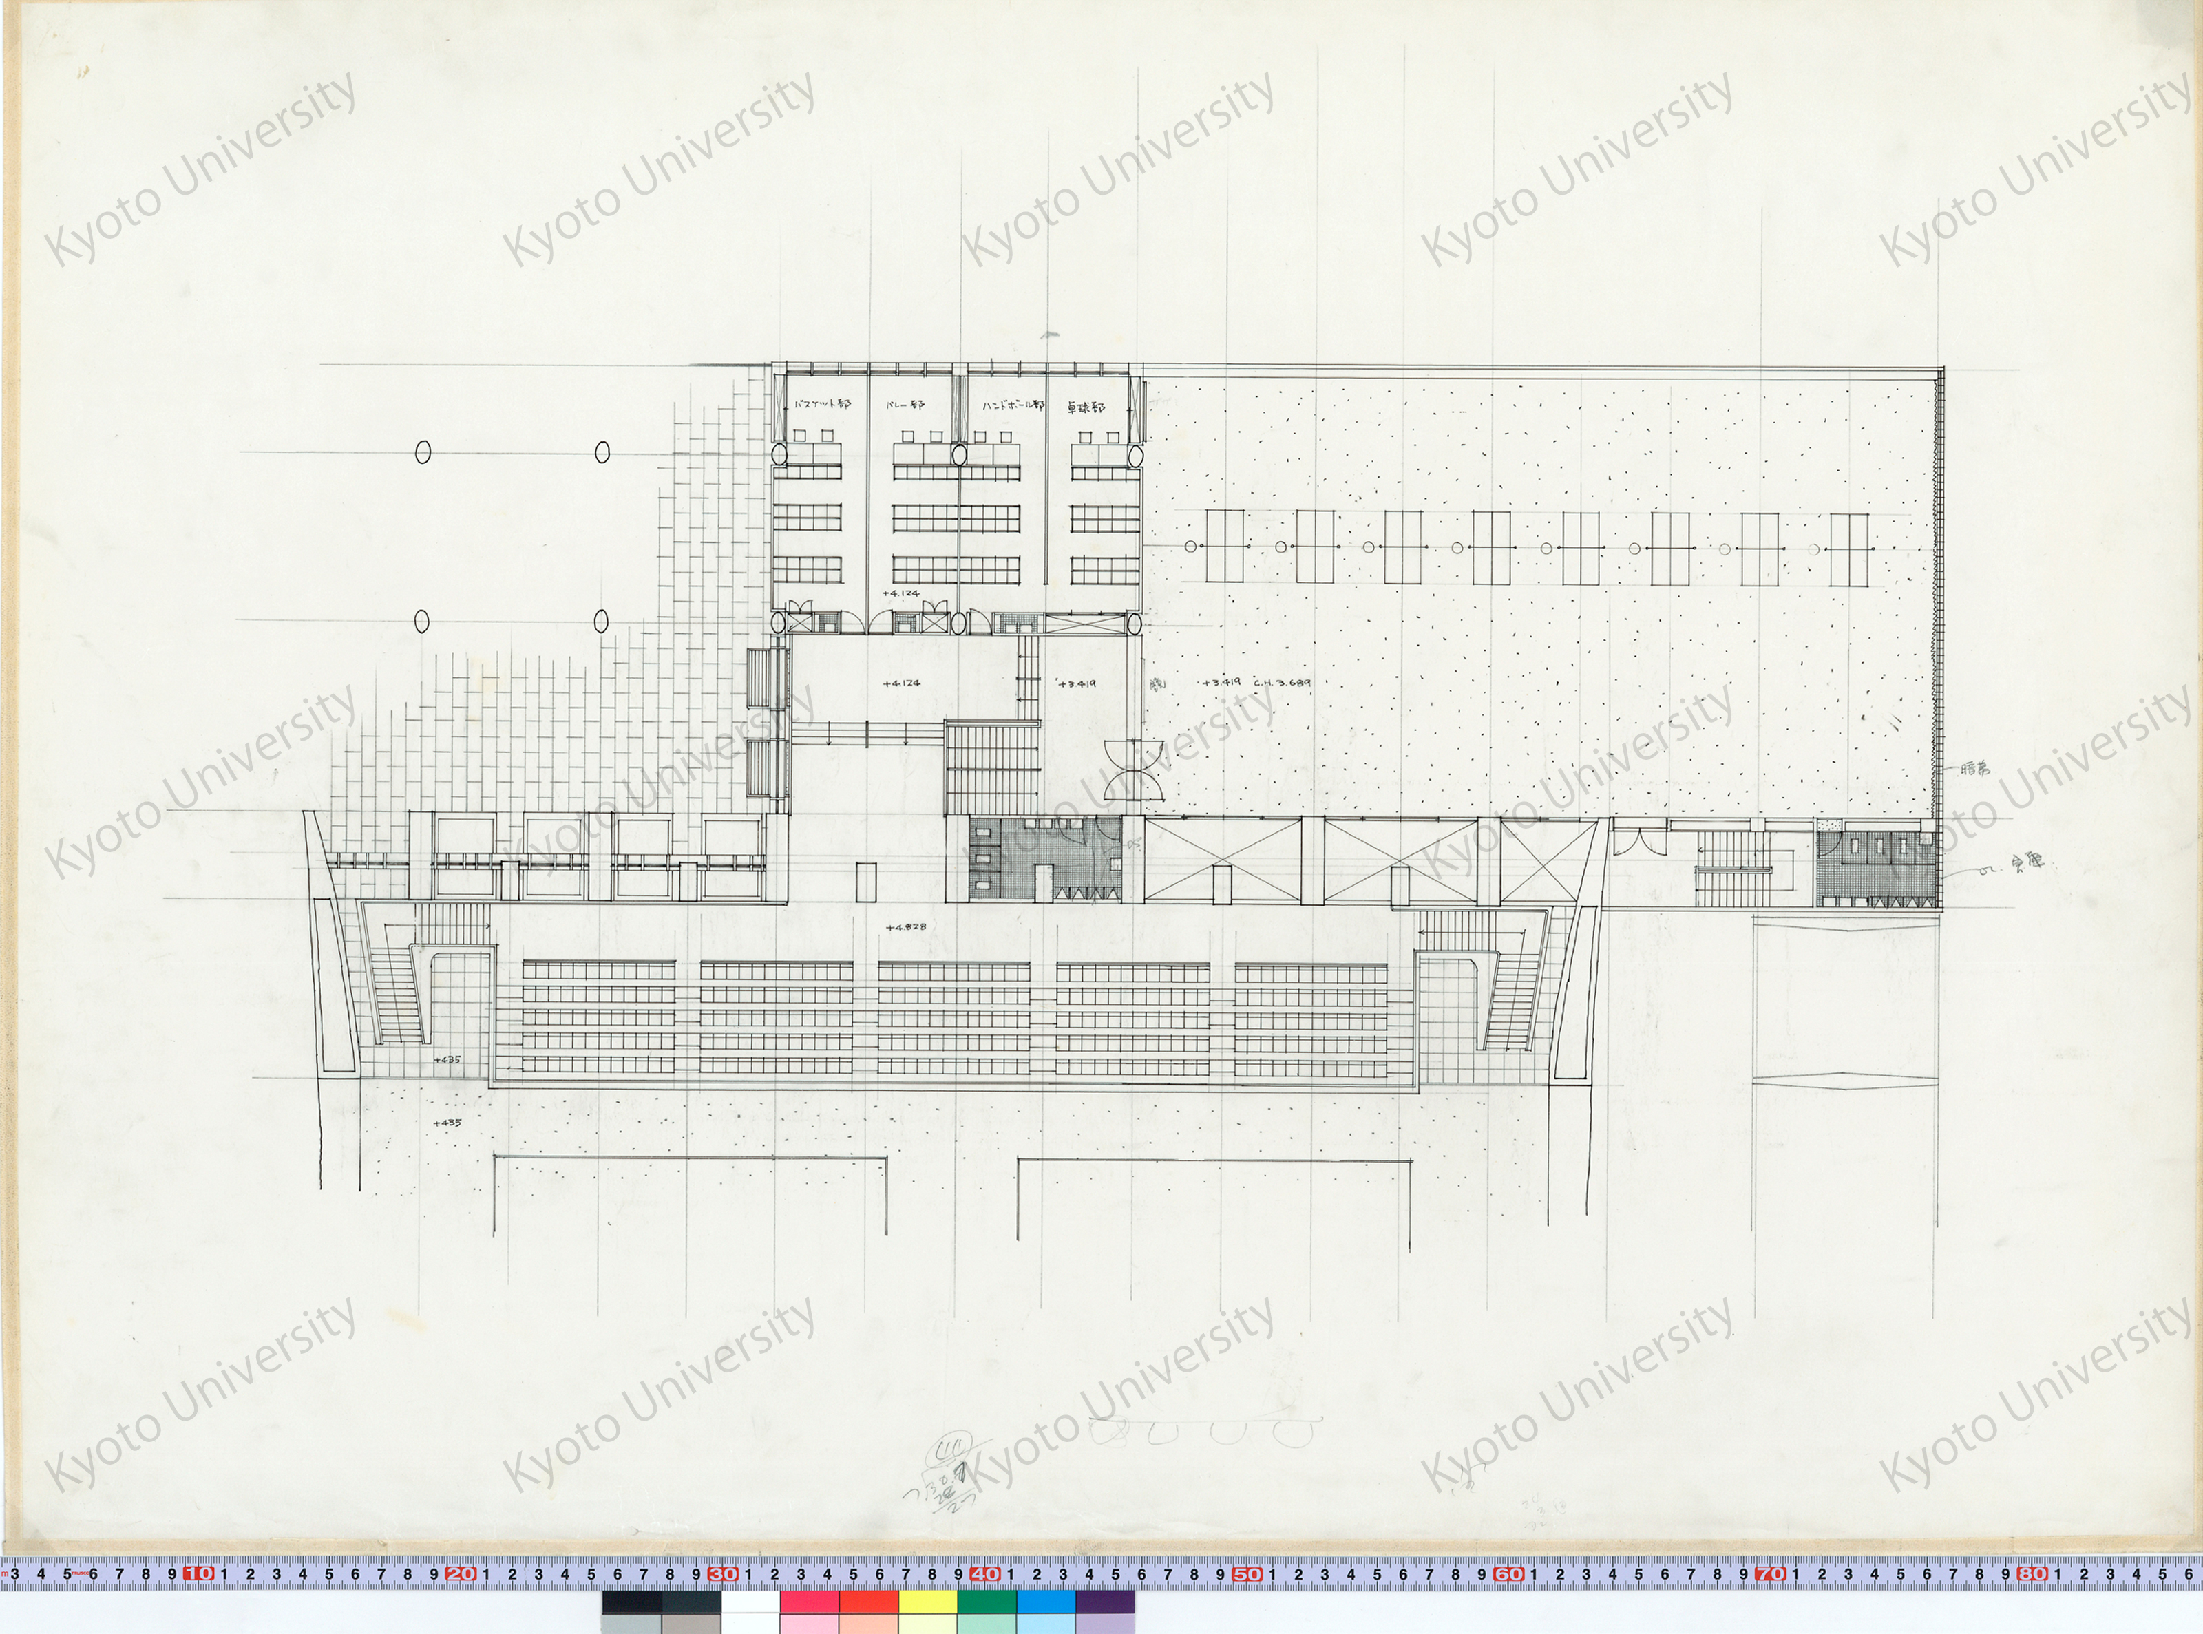Click the +4.828 elevation label
This screenshot has height=1634, width=2203.
click(905, 928)
